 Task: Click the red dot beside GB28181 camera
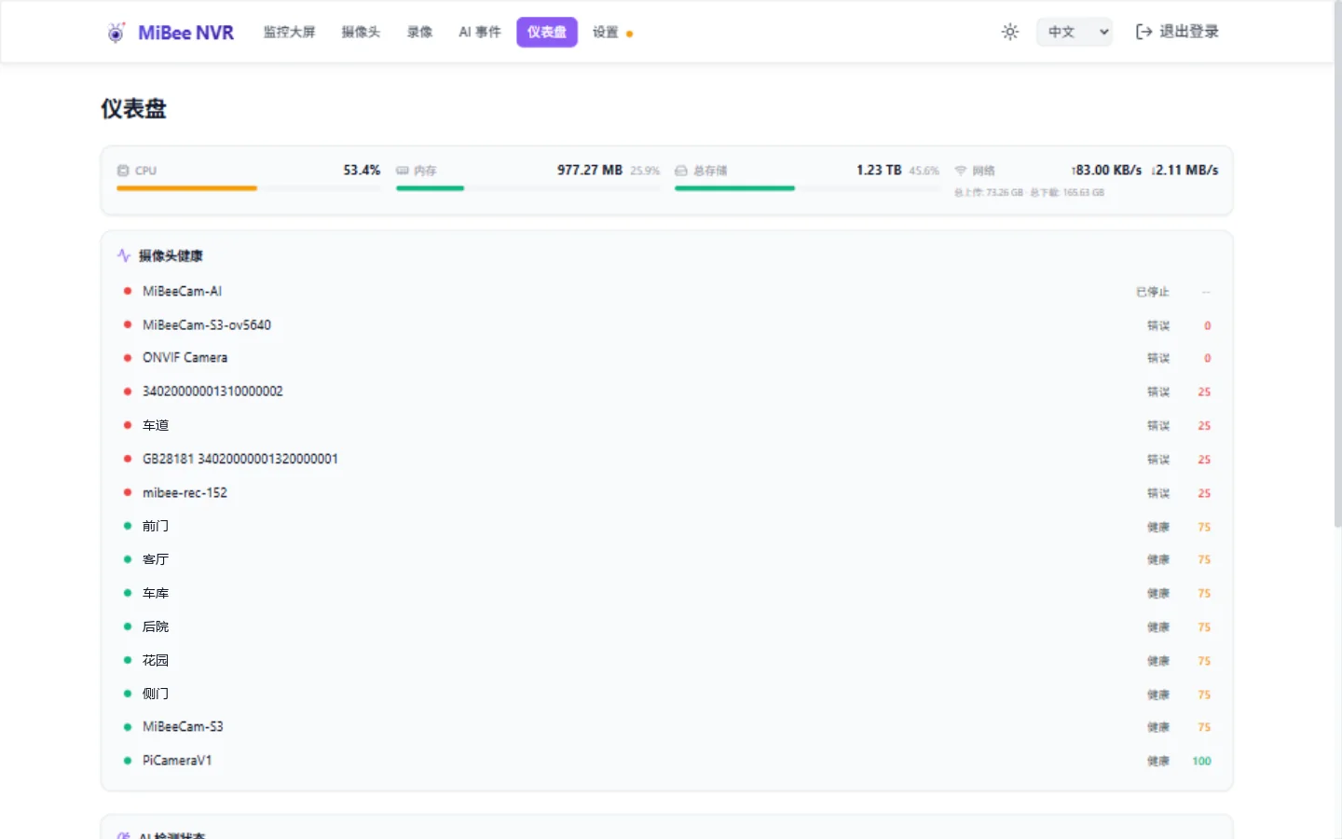128,459
